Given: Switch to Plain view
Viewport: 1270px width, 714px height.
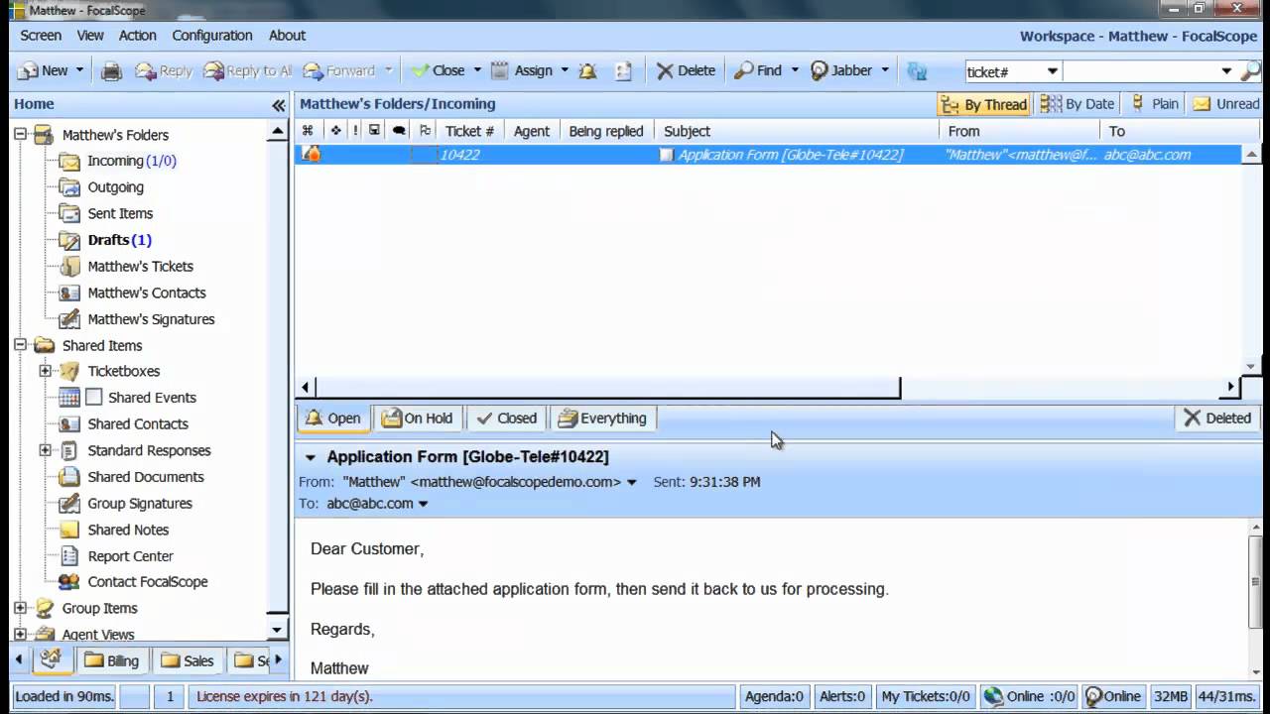Looking at the screenshot, I should [x=1154, y=104].
